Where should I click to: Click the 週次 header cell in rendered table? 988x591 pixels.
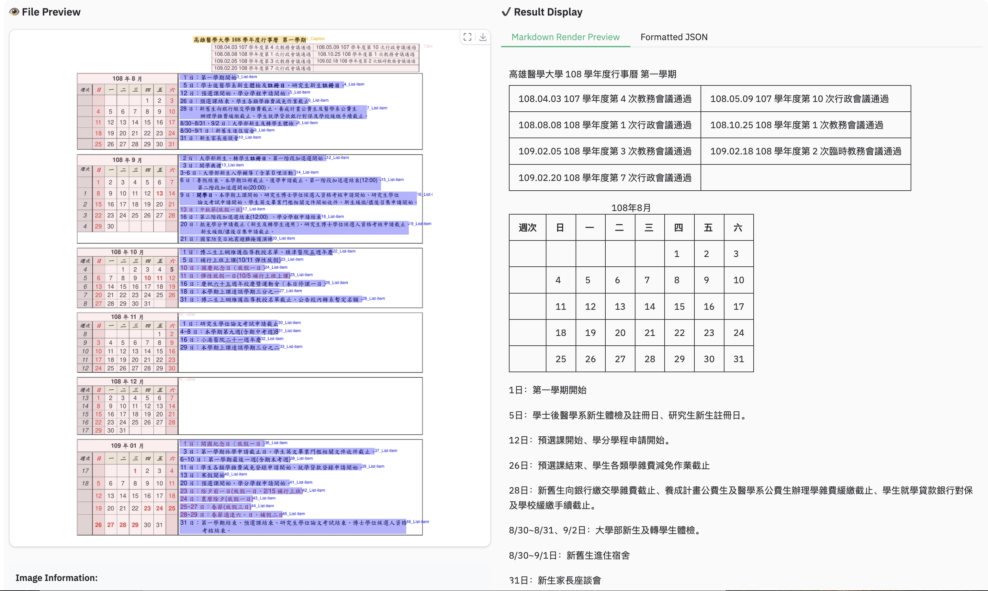click(527, 228)
